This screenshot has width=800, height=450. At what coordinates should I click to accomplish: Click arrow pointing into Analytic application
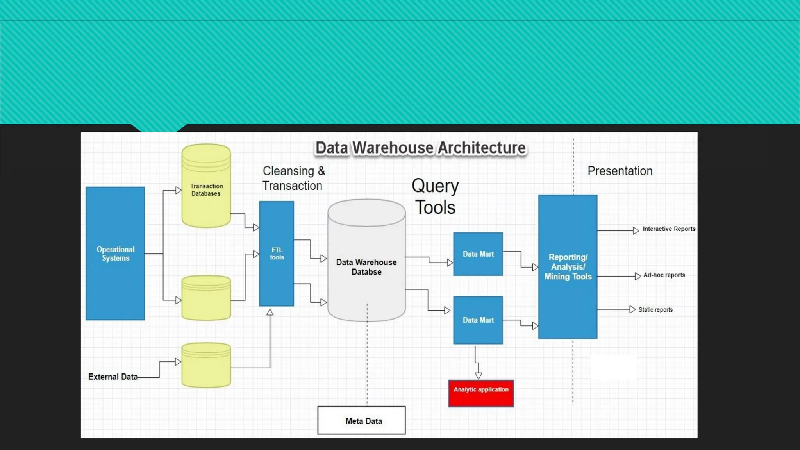click(478, 375)
